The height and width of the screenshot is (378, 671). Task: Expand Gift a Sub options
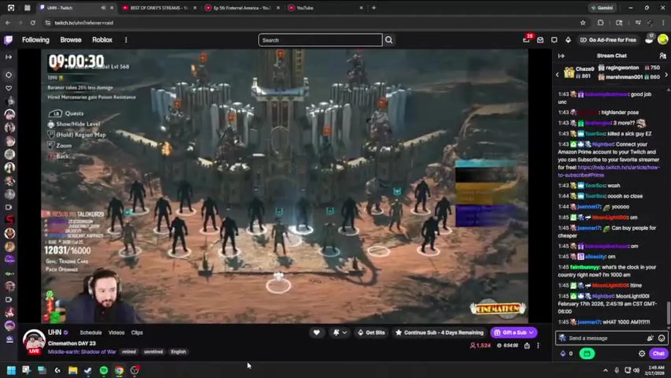point(531,332)
